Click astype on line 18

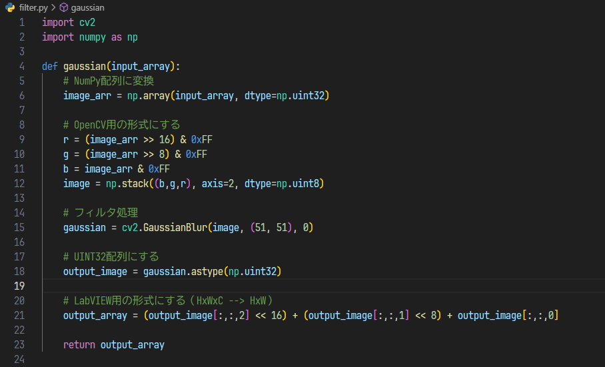click(x=207, y=271)
